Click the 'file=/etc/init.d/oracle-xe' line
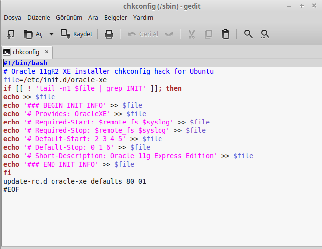 pos(55,80)
